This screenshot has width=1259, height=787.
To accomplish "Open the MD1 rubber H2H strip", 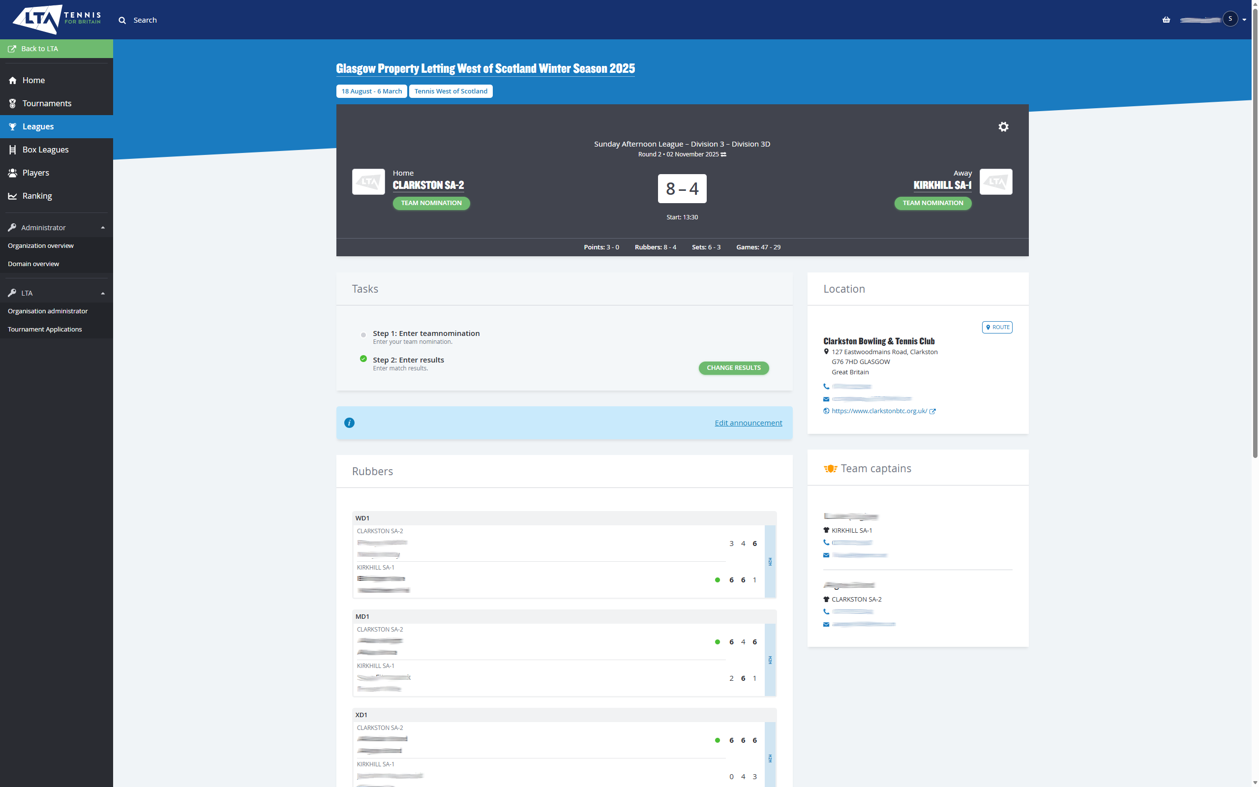I will coord(770,660).
